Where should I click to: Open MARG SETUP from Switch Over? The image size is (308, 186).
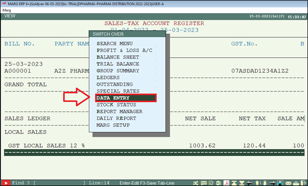[x=113, y=125]
